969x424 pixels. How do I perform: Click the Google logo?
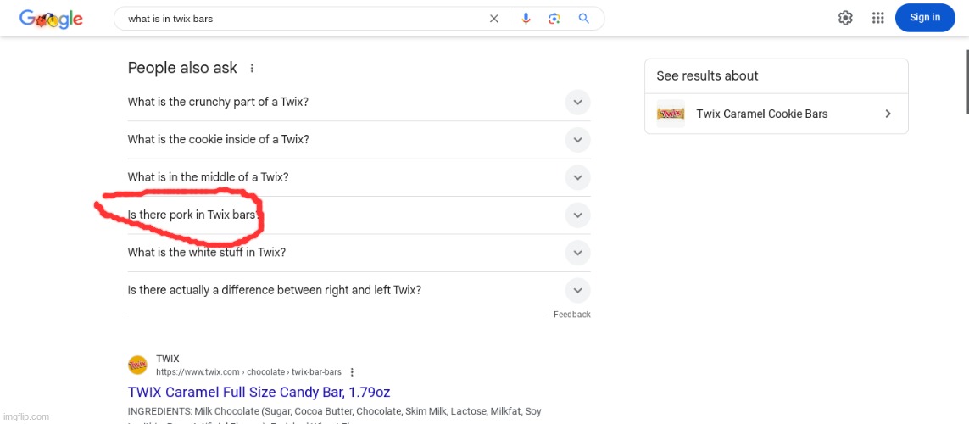point(52,20)
